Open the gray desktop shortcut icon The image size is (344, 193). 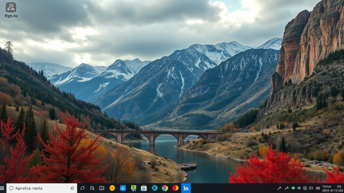[x=11, y=8]
